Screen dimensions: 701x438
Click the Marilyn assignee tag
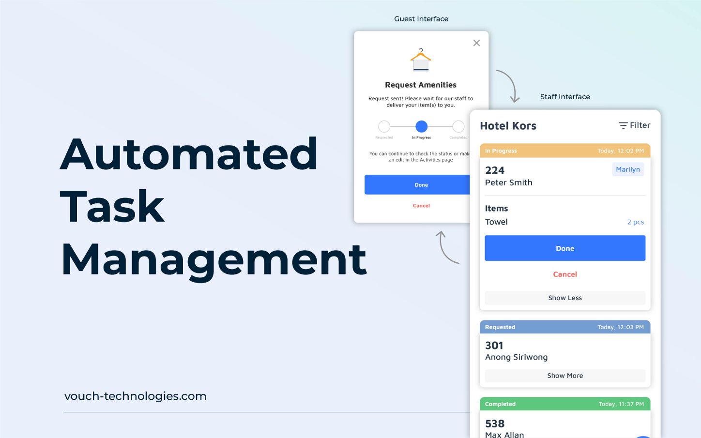tap(628, 169)
